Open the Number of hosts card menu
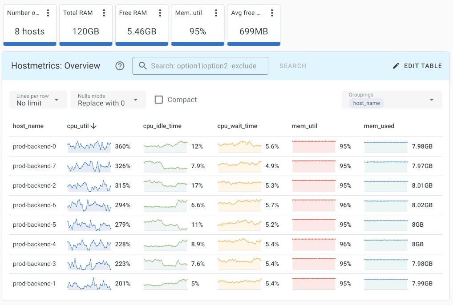Viewport: 453px width, 305px height. tap(48, 13)
